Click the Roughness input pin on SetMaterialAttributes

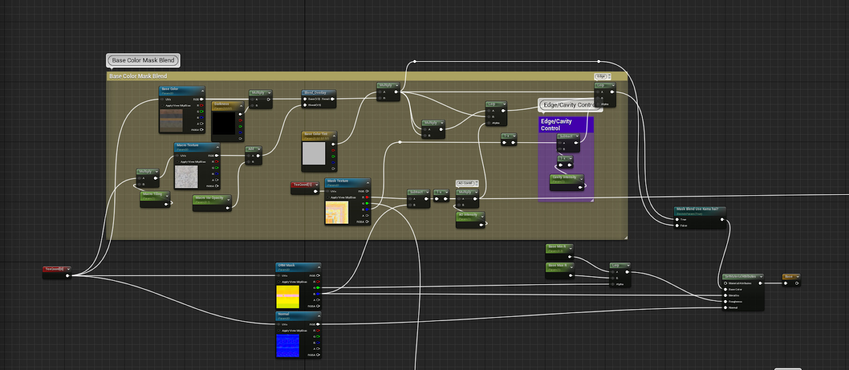click(725, 302)
